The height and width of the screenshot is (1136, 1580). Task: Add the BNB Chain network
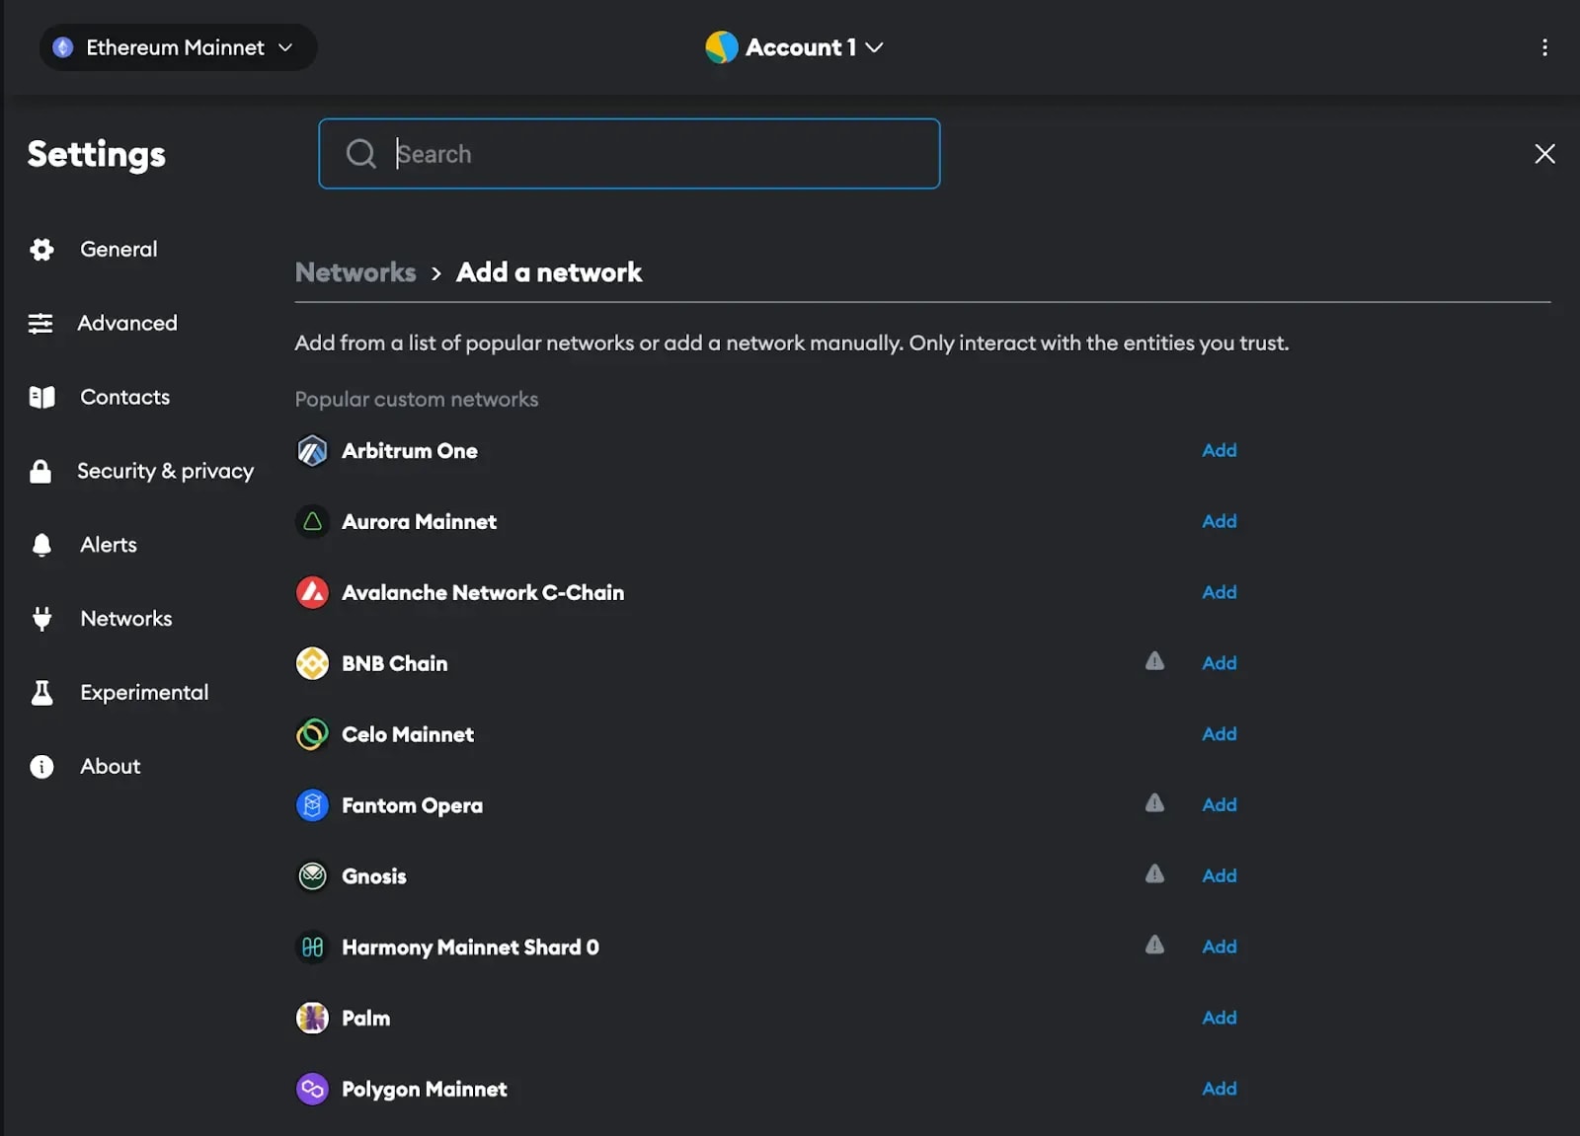1220,664
